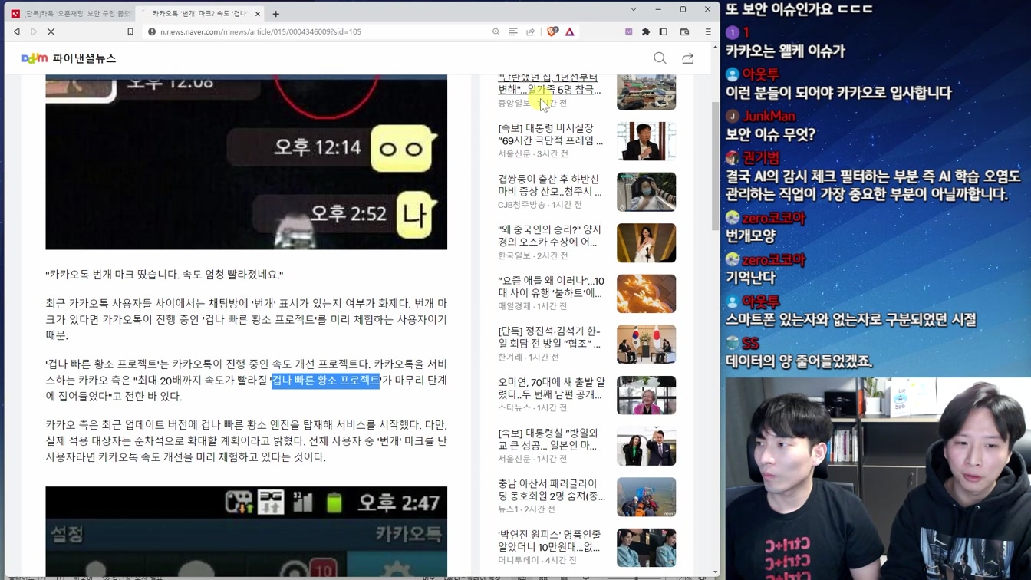Open headline 대통령실 방일외교 큰 성공

(x=548, y=439)
